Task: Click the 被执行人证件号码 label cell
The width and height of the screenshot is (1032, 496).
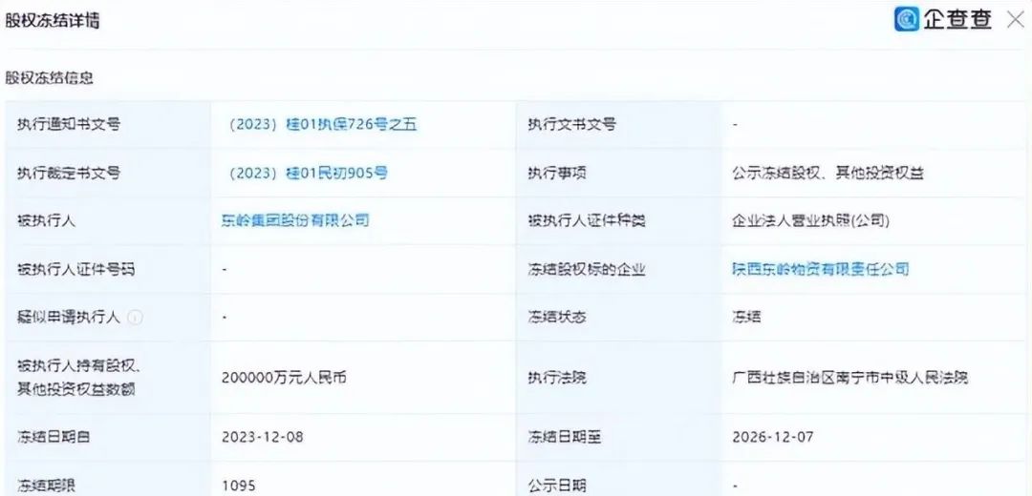Action: 108,269
